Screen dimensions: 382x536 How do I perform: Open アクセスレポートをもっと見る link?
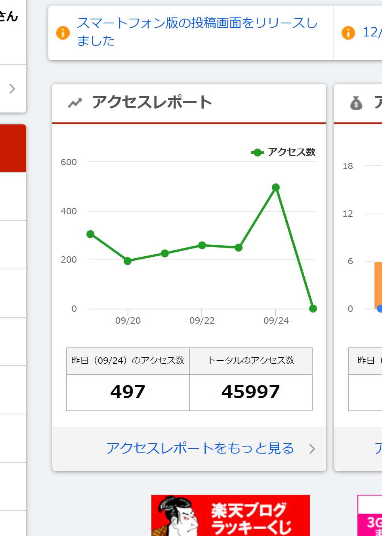(200, 448)
